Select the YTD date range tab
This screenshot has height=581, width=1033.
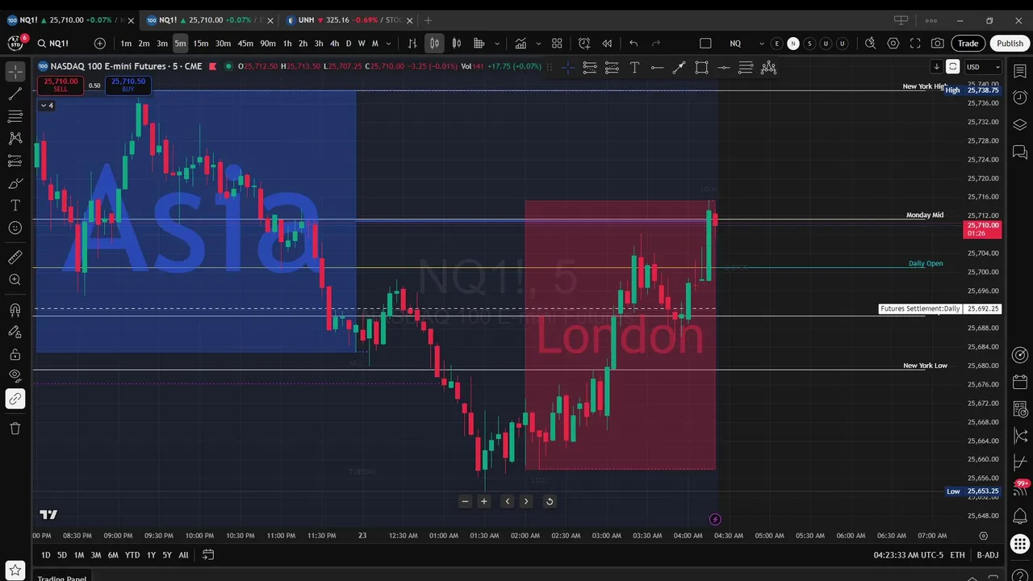132,554
